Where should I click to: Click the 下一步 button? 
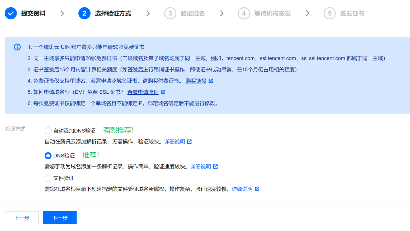tap(60, 218)
